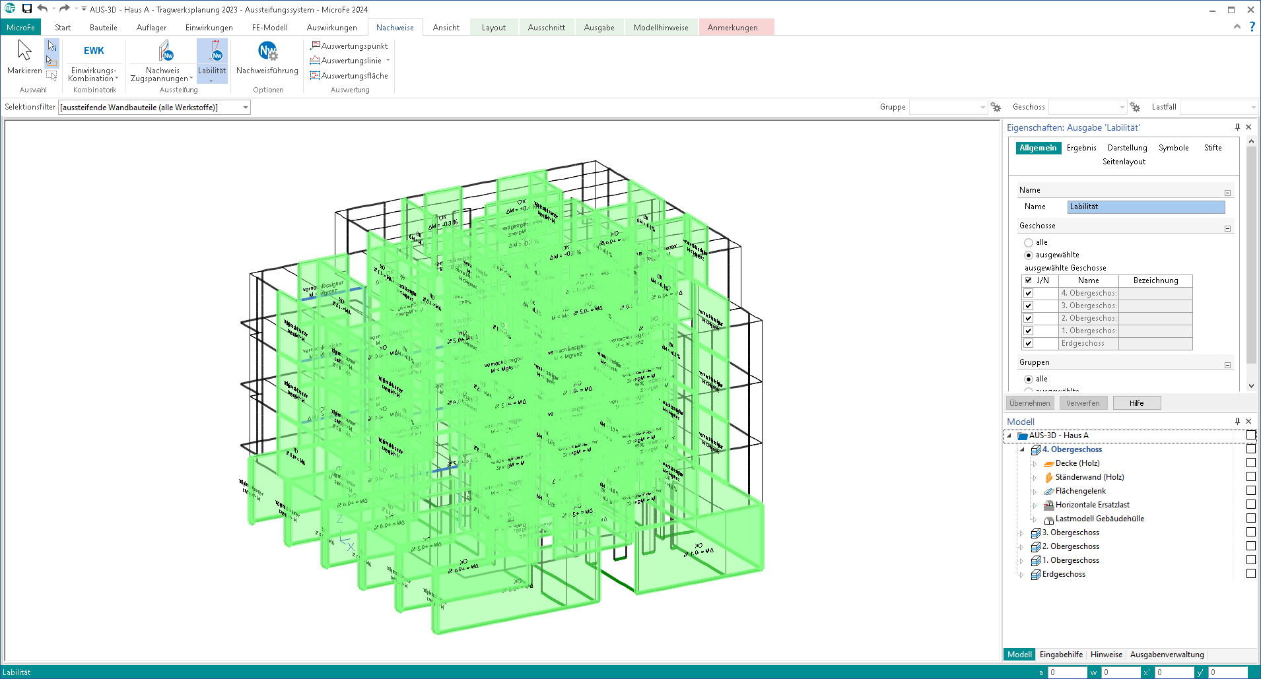Viewport: 1261px width, 679px height.
Task: Switch to the FE-Modell ribbon tab
Action: click(269, 28)
